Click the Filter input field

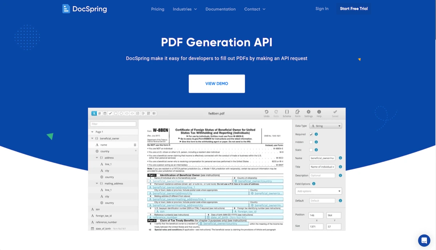click(113, 124)
